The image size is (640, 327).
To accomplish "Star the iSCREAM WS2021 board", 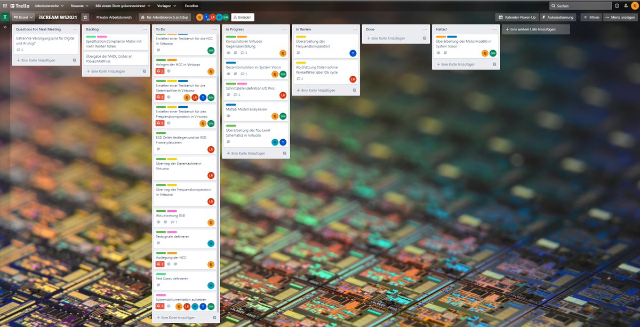I will [85, 17].
